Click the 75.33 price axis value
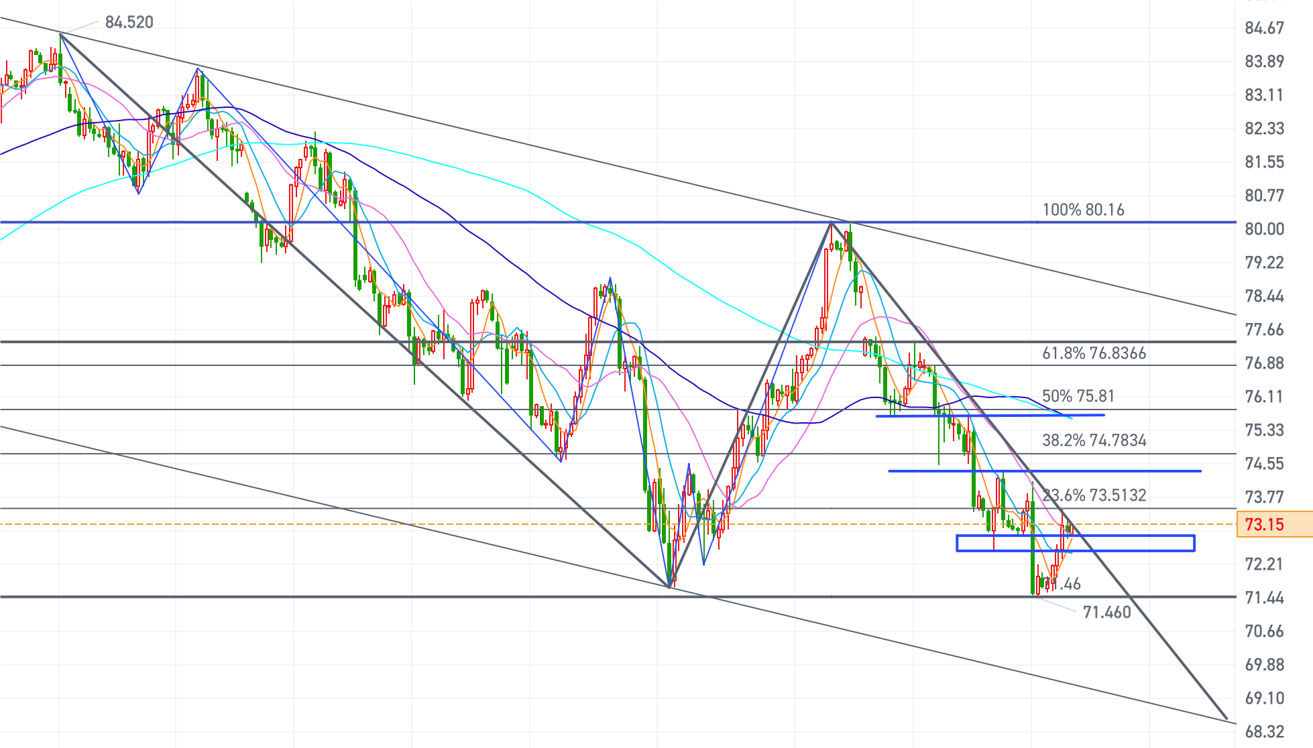 (1264, 430)
